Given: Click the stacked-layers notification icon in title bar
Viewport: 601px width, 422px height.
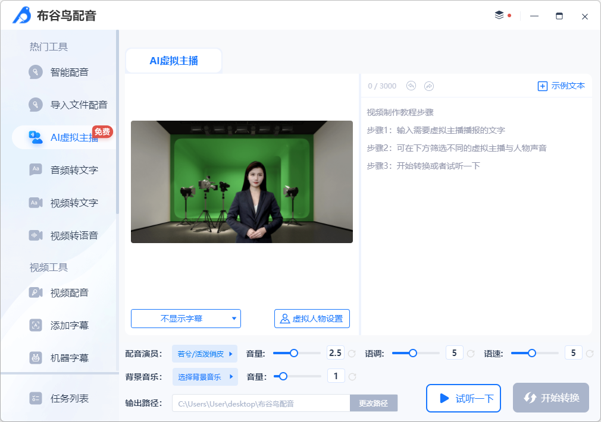Looking at the screenshot, I should pos(500,16).
